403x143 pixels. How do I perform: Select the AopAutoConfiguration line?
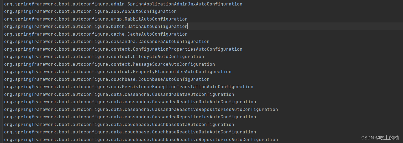[90, 12]
